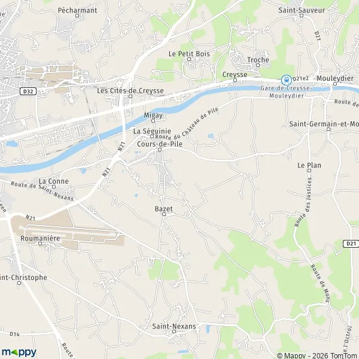Select the D32 road shield
The width and height of the screenshot is (359, 359).
28,92
